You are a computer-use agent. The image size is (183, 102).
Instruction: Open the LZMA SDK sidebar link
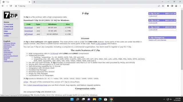click(8, 27)
